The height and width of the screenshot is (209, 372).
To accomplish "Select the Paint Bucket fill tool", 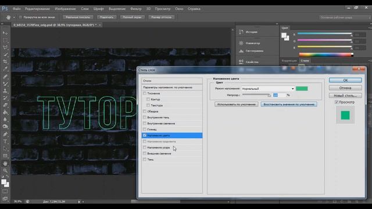I will click(5, 112).
